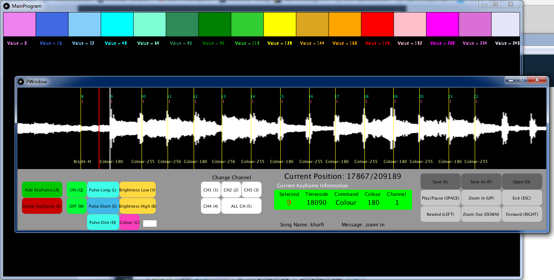
Task: Switch to channel CH2 (2)
Action: click(231, 190)
